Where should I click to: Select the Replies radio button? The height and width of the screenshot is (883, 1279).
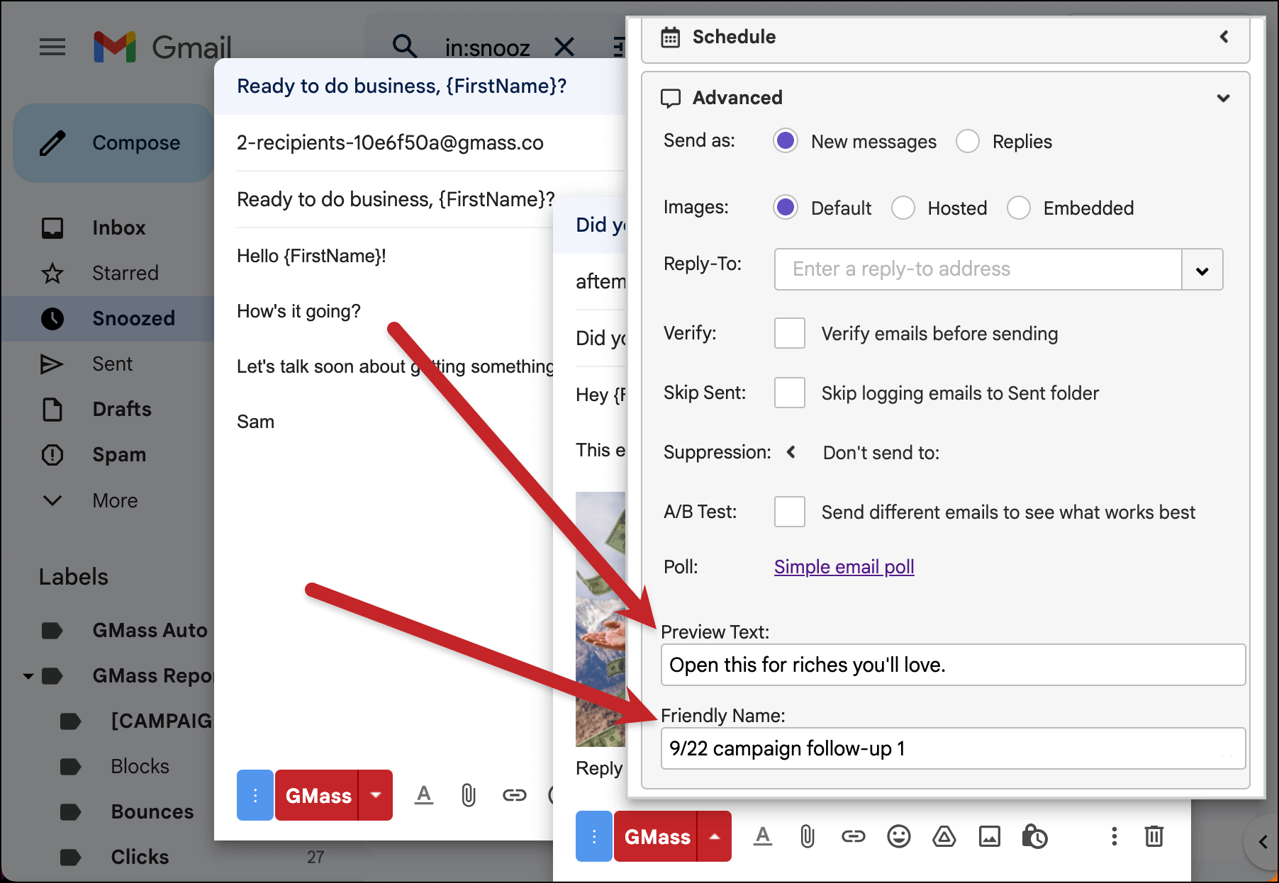click(x=968, y=141)
